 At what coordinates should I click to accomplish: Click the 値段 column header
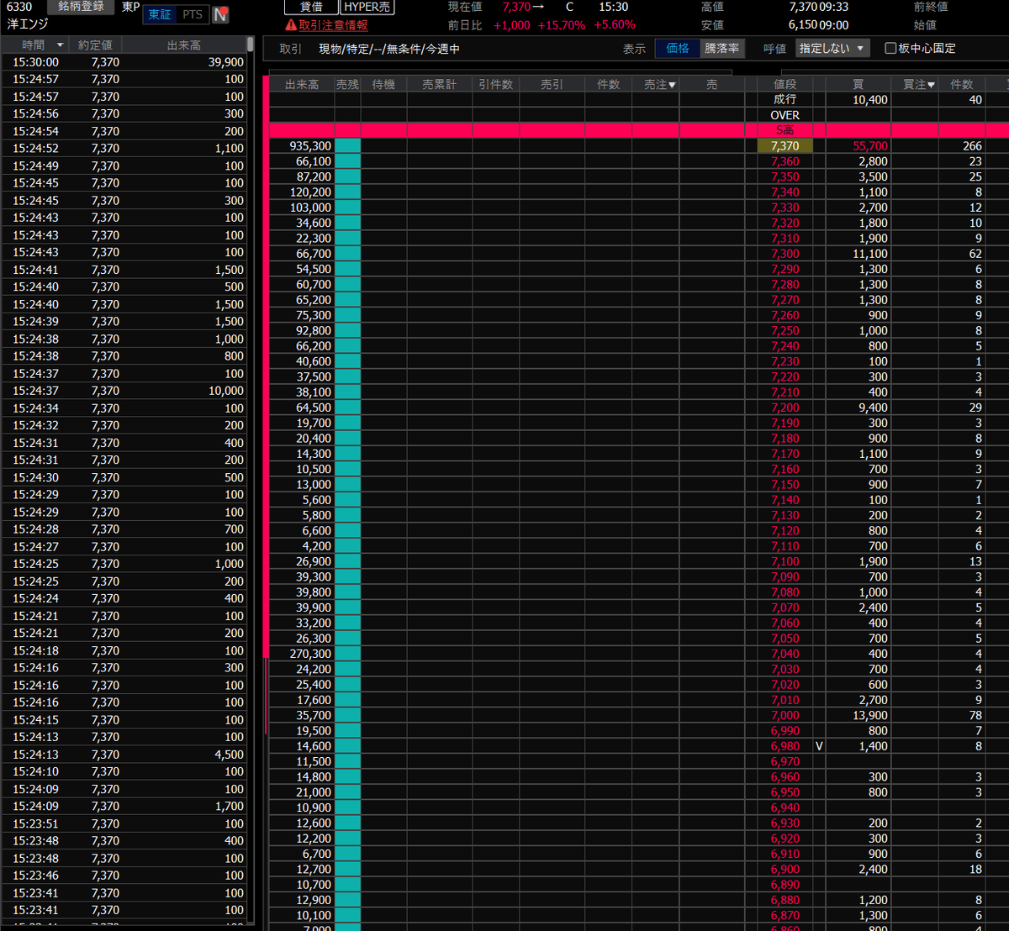click(784, 85)
